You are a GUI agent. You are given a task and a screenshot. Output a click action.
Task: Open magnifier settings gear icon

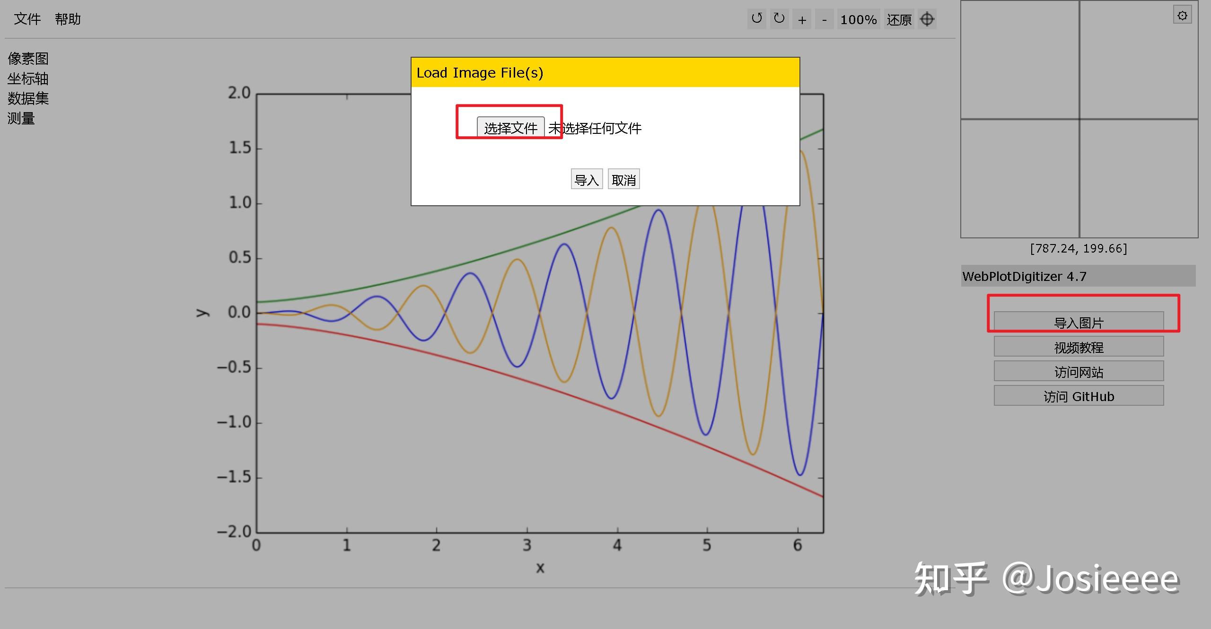tap(1182, 16)
